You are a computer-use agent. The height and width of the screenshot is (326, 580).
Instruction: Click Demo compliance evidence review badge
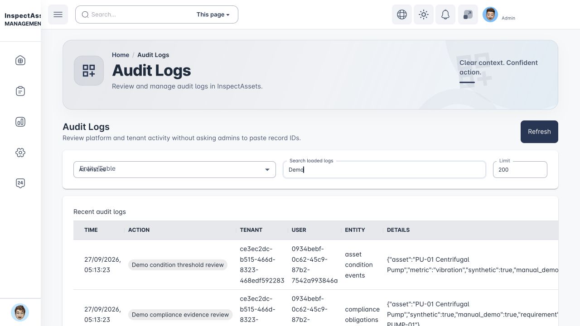click(x=180, y=315)
